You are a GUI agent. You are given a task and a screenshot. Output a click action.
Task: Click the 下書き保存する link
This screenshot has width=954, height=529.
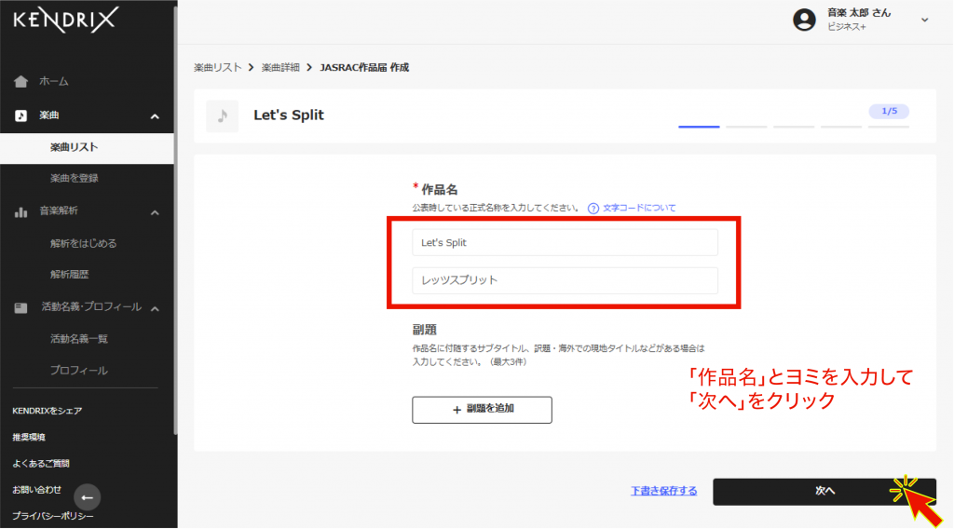pyautogui.click(x=663, y=491)
